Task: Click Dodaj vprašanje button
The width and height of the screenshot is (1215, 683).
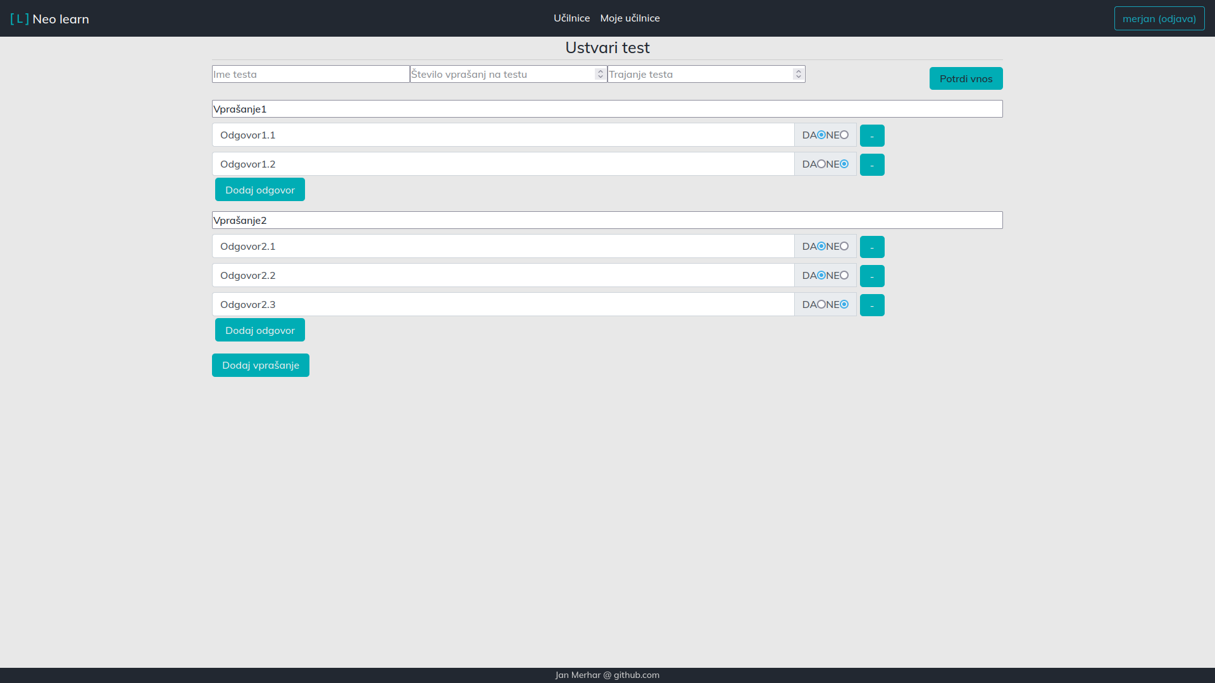Action: (260, 366)
